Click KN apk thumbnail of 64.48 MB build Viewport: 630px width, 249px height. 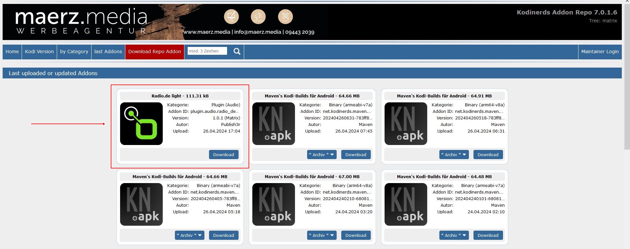click(406, 204)
